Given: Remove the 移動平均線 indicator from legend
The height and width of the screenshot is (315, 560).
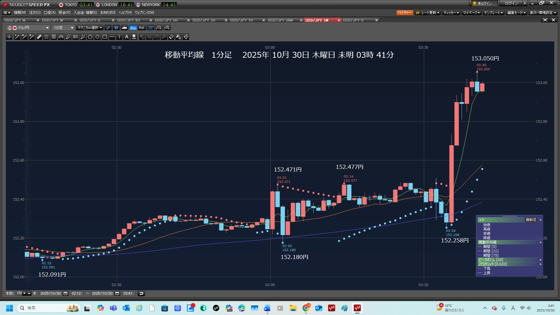Looking at the screenshot, I should pyautogui.click(x=540, y=242).
